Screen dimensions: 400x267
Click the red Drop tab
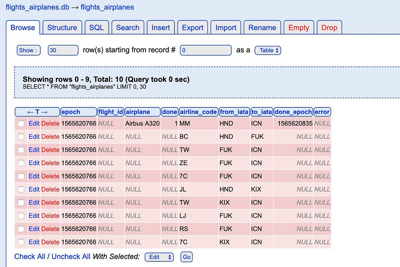coord(329,28)
